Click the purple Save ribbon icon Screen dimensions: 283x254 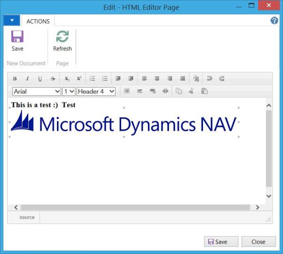point(17,36)
